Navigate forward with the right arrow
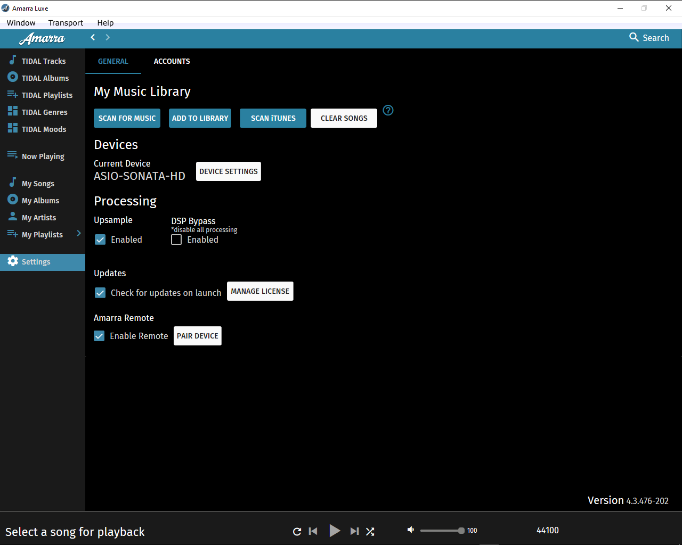Screen dimensions: 682x545 point(108,37)
